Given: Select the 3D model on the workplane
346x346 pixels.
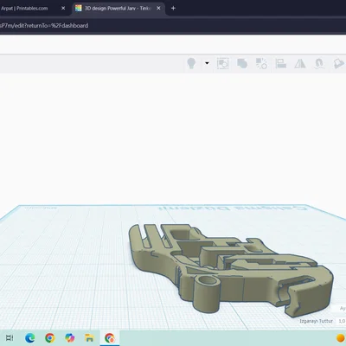Looking at the screenshot, I should pyautogui.click(x=231, y=270).
